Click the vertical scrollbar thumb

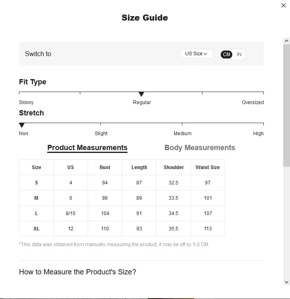tap(286, 105)
